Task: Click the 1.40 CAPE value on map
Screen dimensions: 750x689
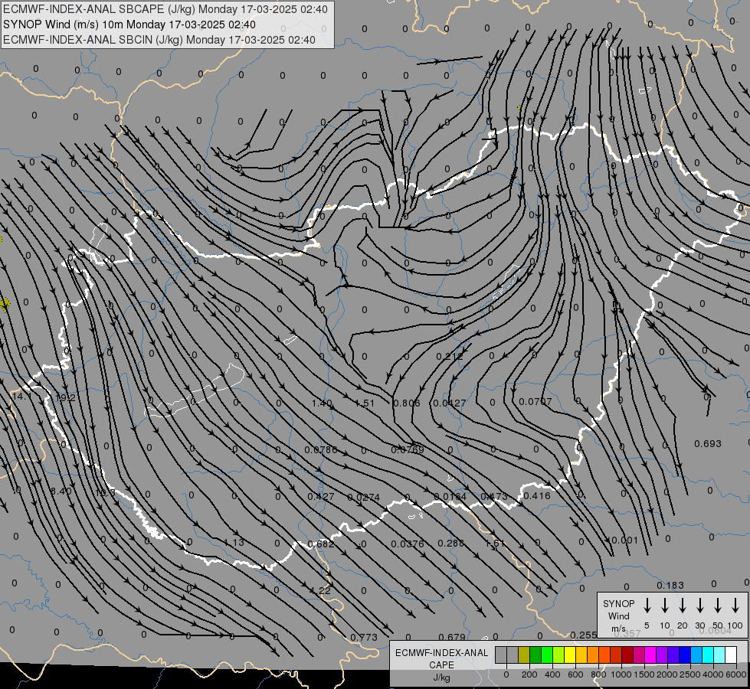Action: [x=322, y=403]
